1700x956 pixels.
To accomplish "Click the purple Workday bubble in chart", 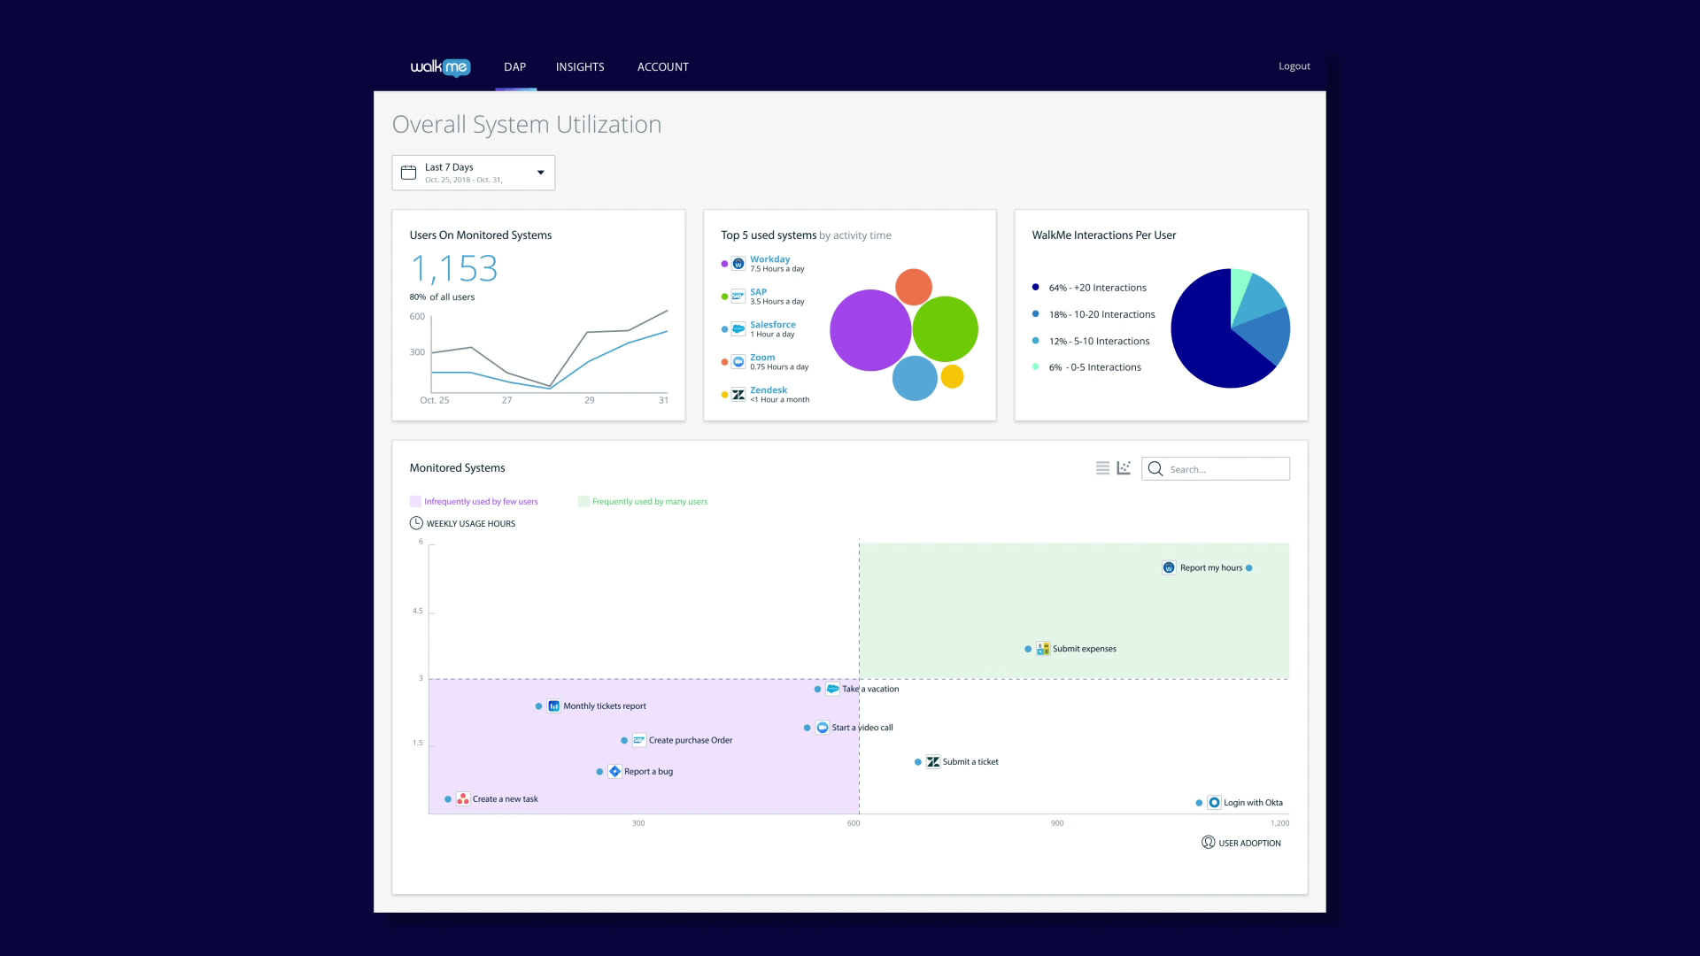I will (x=869, y=330).
